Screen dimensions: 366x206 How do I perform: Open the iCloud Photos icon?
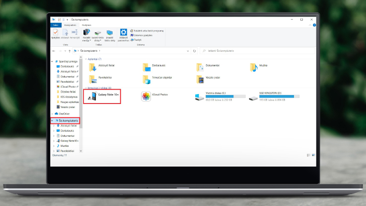point(146,96)
